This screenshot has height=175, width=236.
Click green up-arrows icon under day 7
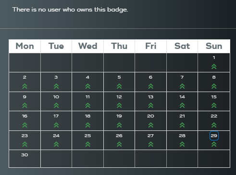pyautogui.click(x=182, y=86)
